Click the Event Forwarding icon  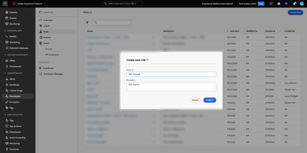point(7,138)
